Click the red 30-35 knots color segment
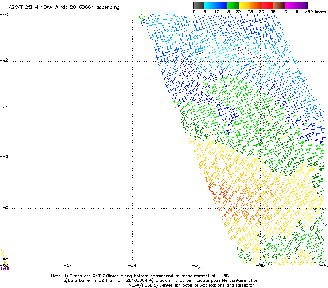This screenshot has width=328, height=288. pyautogui.click(x=268, y=5)
